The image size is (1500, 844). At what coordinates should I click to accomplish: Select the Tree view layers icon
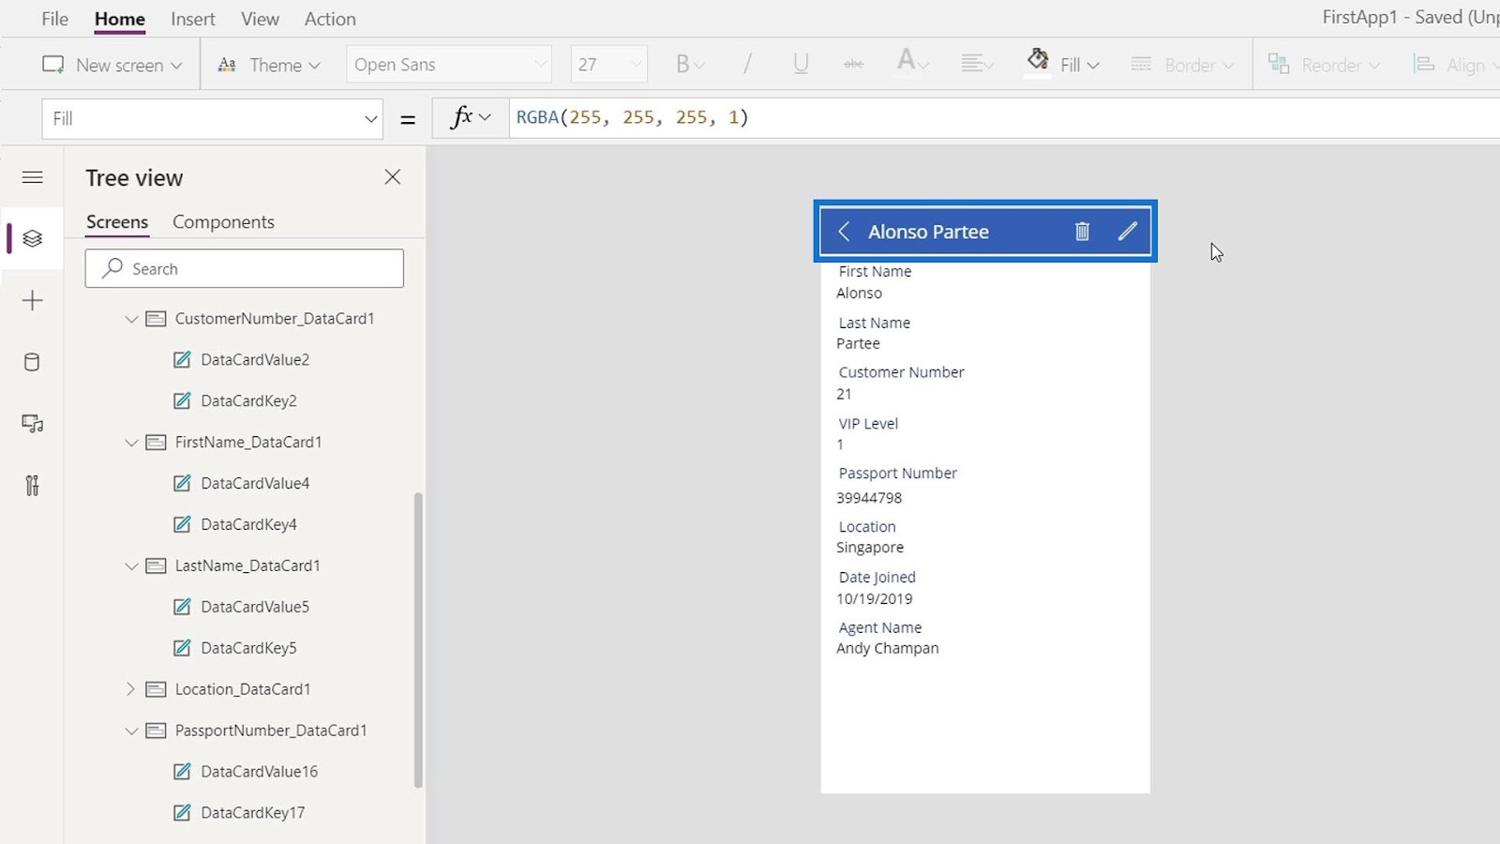pyautogui.click(x=32, y=238)
